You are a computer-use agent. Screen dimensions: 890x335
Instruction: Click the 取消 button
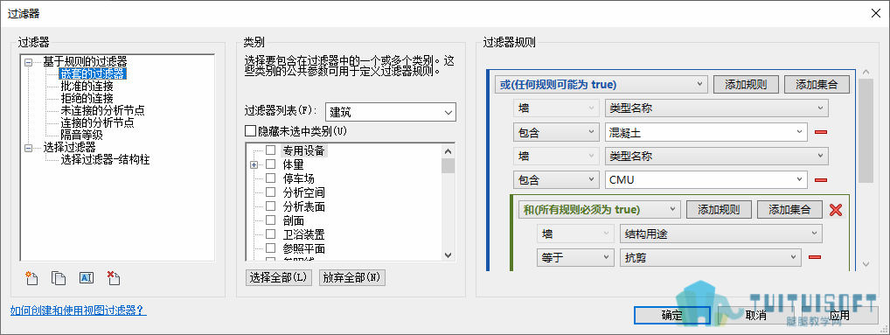click(756, 315)
